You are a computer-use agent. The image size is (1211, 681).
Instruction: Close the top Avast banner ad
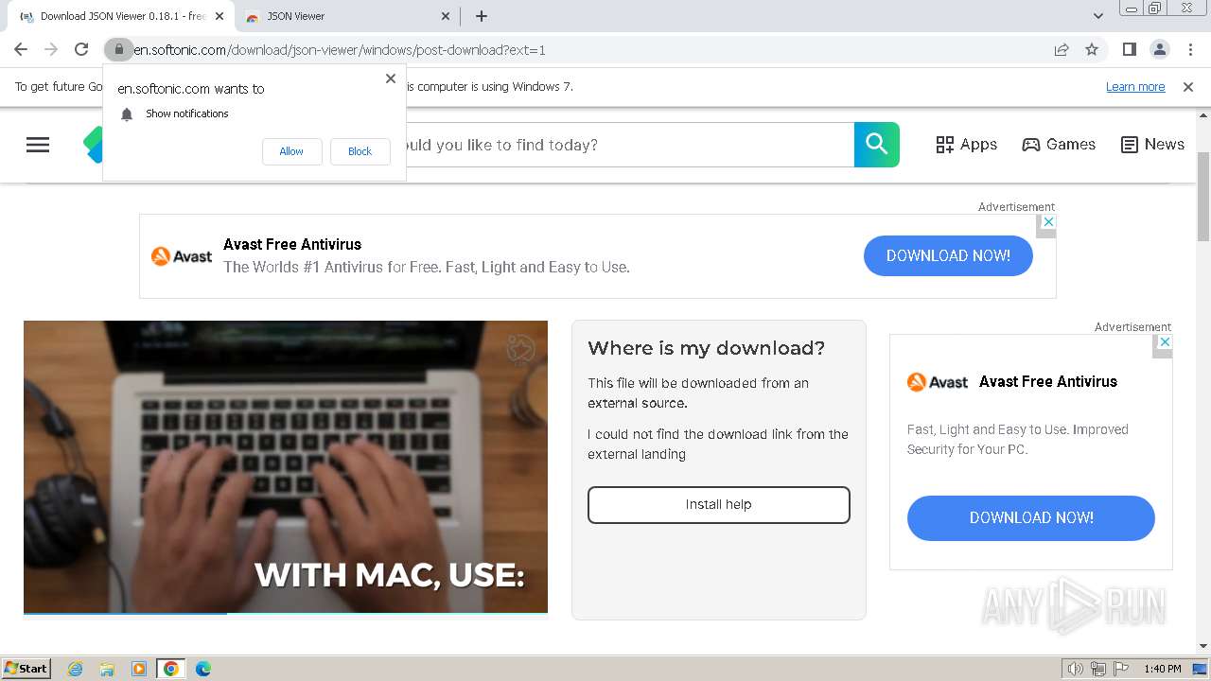1046,221
